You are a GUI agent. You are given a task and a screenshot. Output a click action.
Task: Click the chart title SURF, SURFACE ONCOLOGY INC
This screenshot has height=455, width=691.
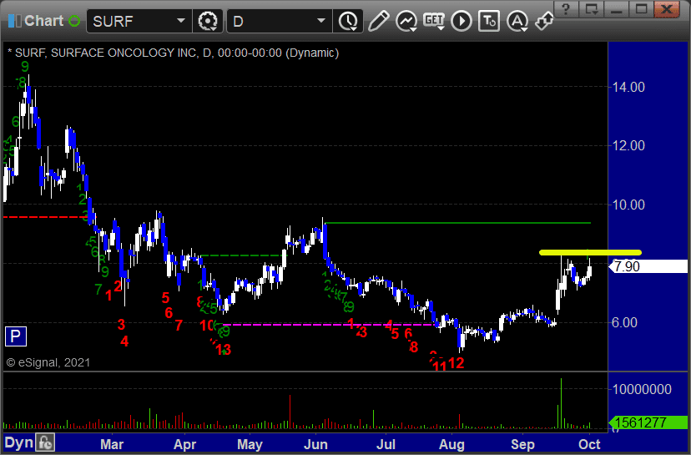click(105, 53)
